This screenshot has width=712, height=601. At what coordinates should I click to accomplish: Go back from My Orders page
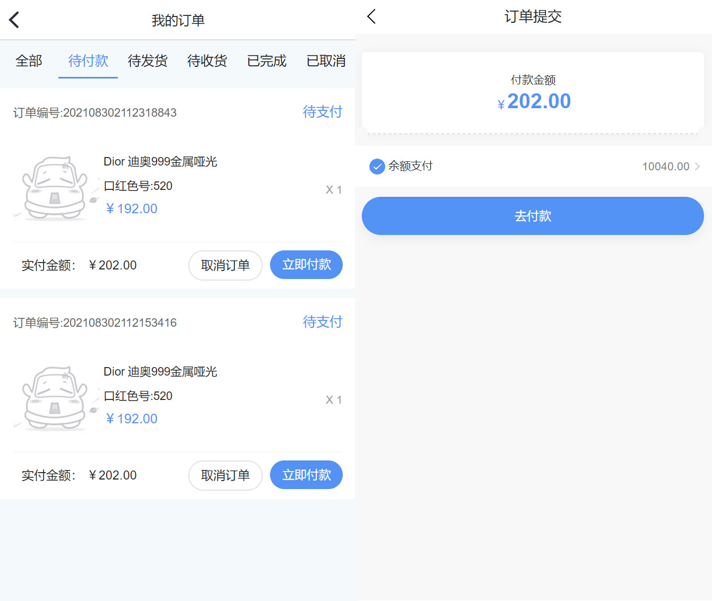pyautogui.click(x=14, y=20)
